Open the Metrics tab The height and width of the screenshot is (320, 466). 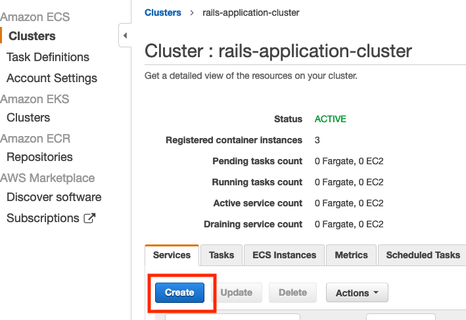(351, 255)
